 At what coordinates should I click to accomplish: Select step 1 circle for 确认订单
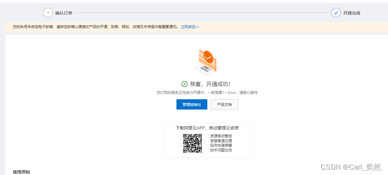tap(48, 13)
